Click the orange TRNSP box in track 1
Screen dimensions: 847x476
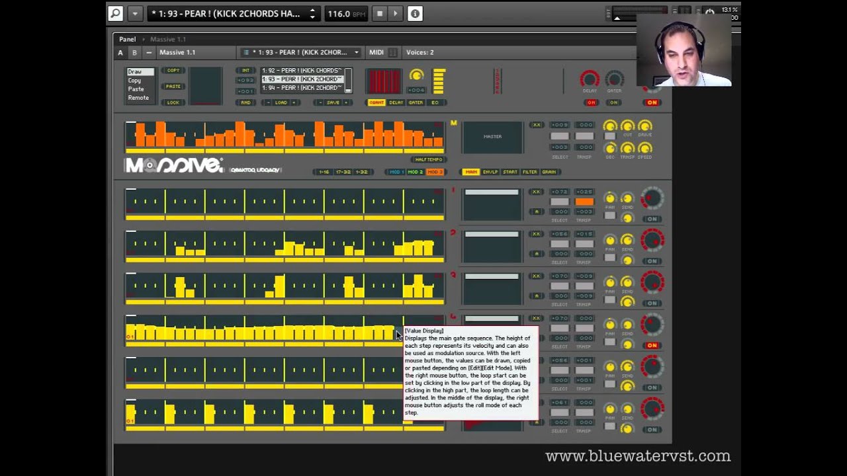click(x=584, y=202)
